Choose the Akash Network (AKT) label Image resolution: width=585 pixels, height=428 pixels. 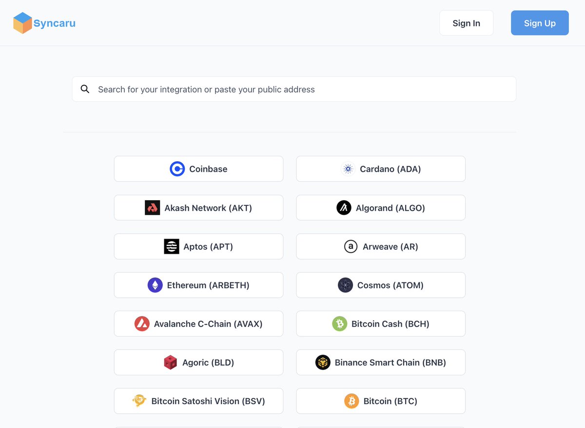(x=208, y=208)
